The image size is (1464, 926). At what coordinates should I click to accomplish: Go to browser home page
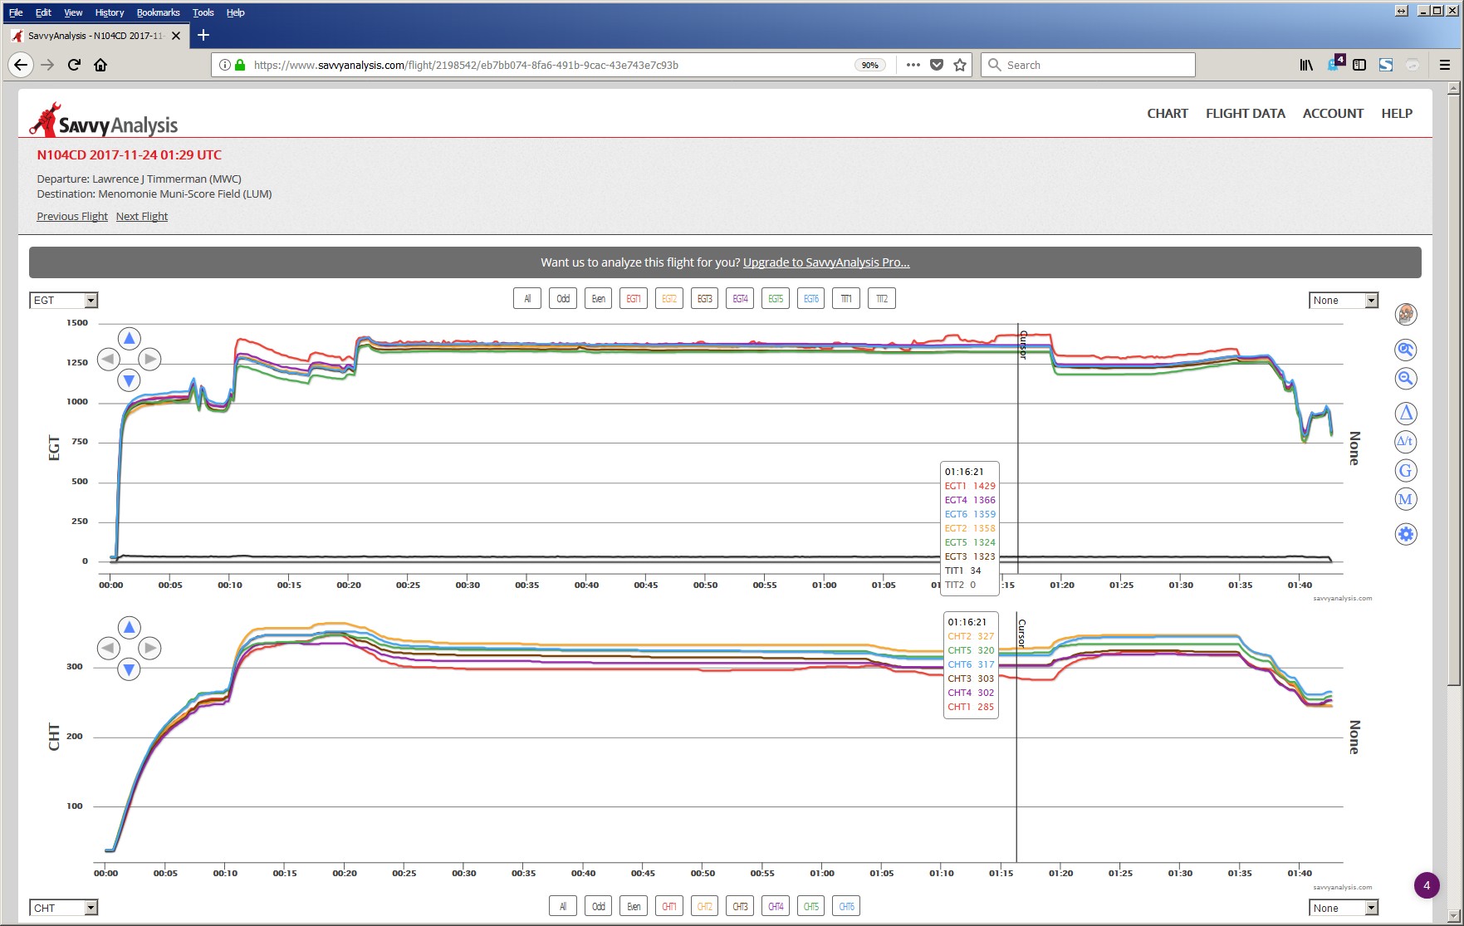(x=100, y=65)
